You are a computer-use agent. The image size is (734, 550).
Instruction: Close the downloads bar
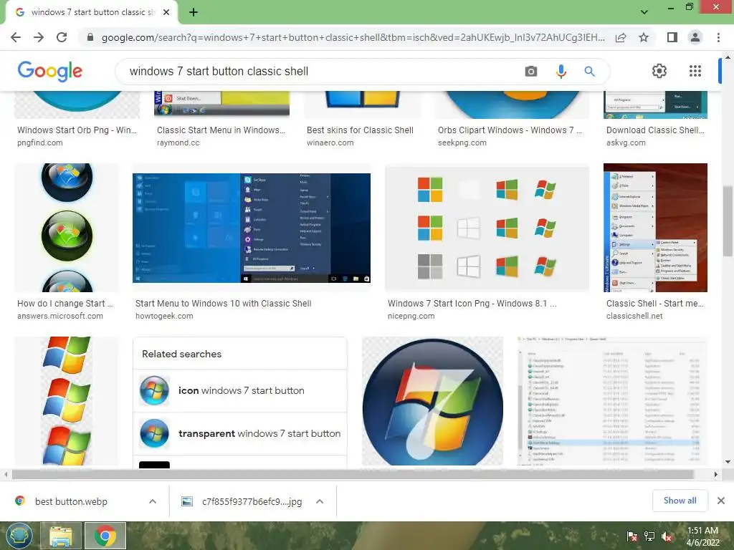tap(721, 501)
